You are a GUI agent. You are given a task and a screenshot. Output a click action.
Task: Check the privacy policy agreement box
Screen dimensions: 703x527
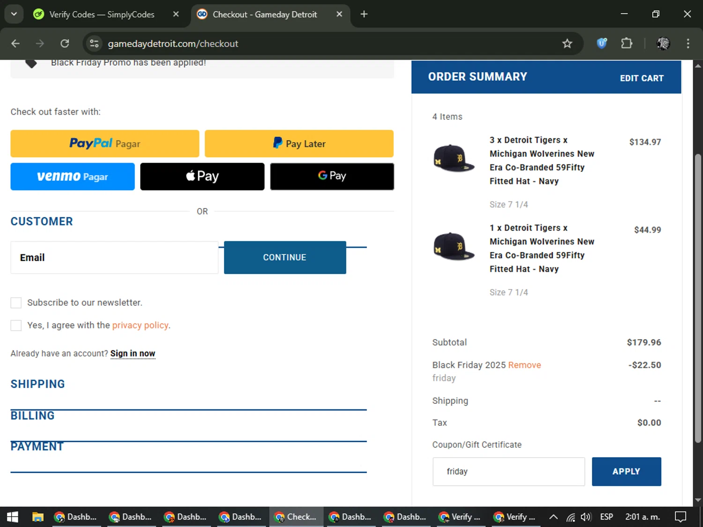tap(16, 326)
